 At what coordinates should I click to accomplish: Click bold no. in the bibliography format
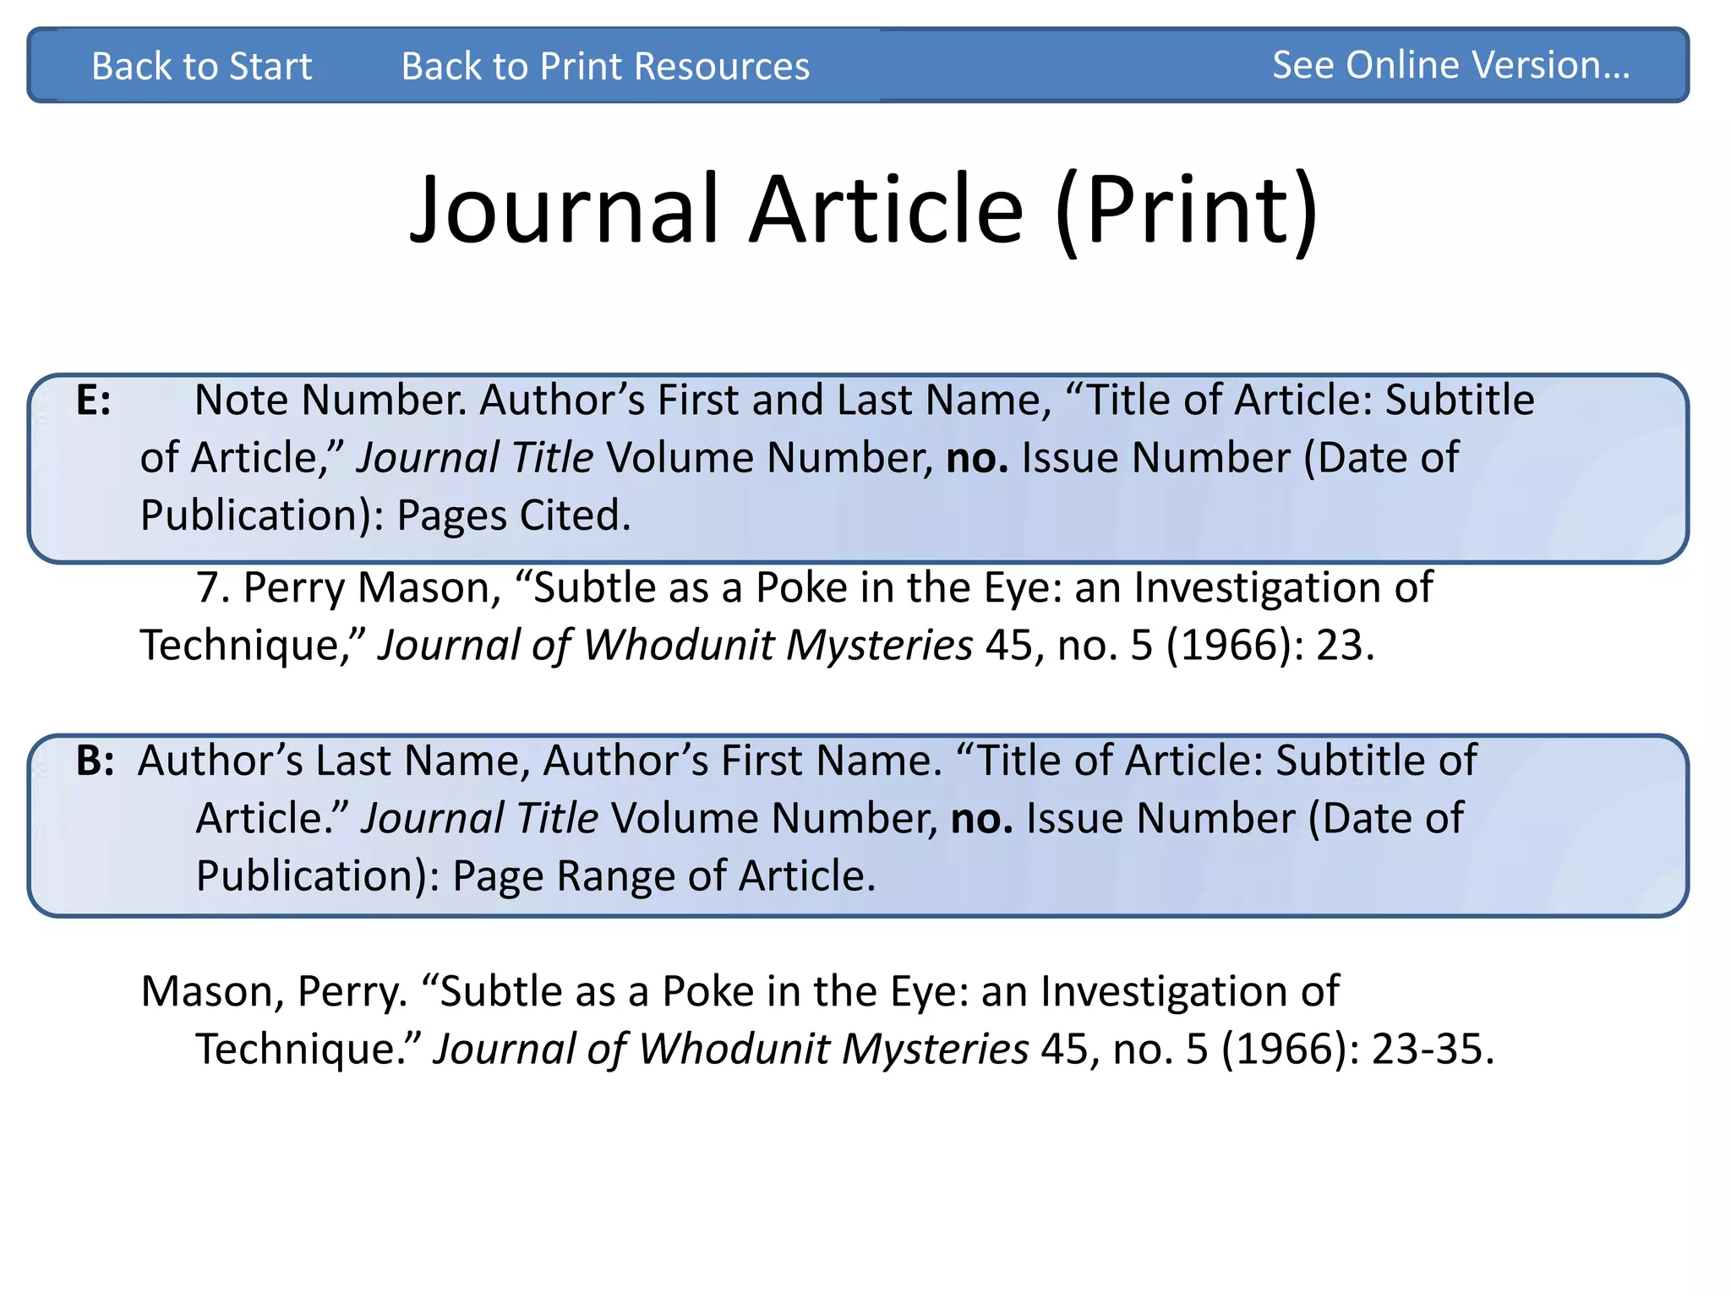981,818
